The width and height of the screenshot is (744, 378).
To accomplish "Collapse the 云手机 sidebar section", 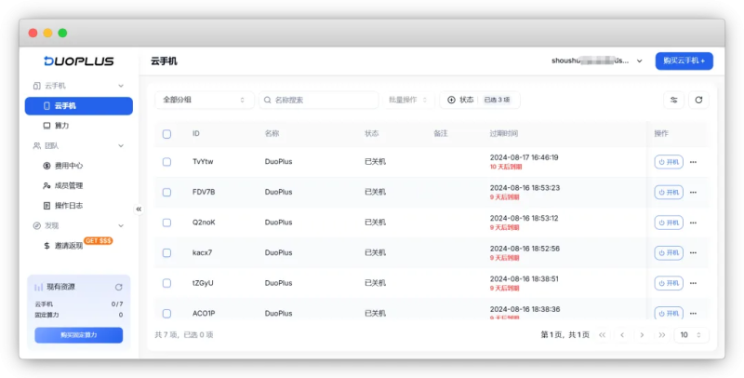I will pyautogui.click(x=121, y=86).
